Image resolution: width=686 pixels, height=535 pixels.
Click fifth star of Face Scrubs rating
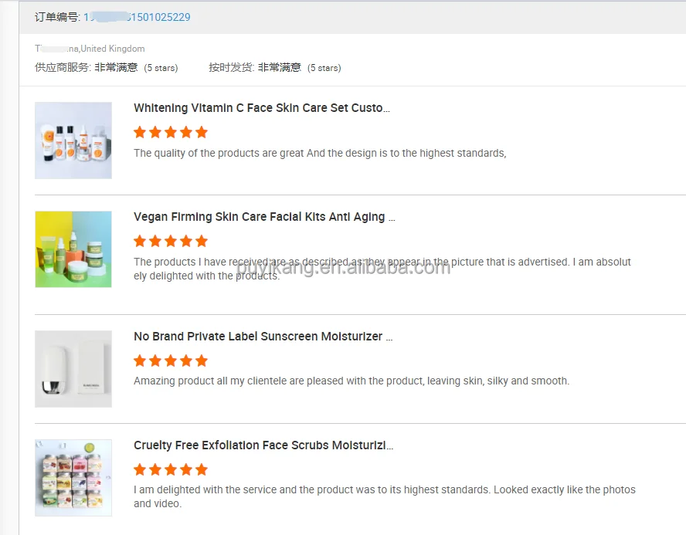pos(202,469)
